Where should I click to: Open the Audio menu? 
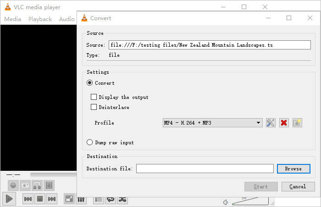tap(67, 19)
